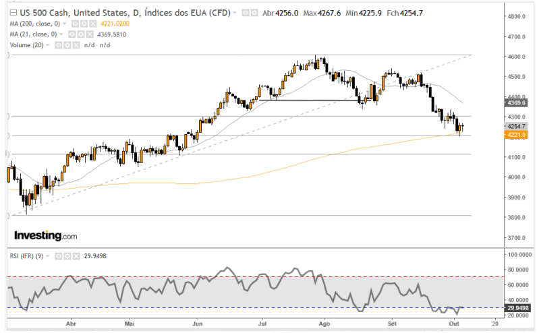This screenshot has width=537, height=333.
Task: Open the Investing.com logo link
Action: click(x=46, y=235)
